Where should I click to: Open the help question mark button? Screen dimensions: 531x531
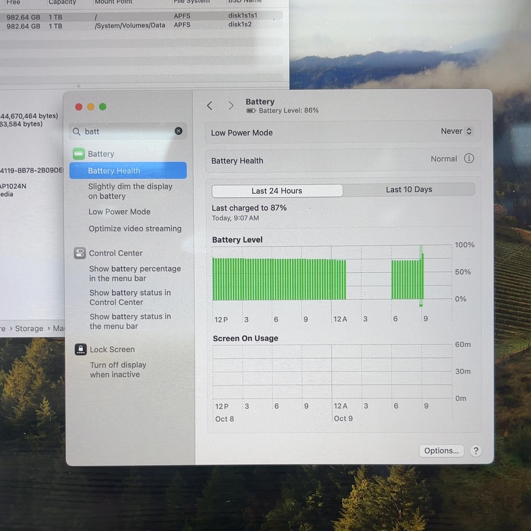click(476, 450)
